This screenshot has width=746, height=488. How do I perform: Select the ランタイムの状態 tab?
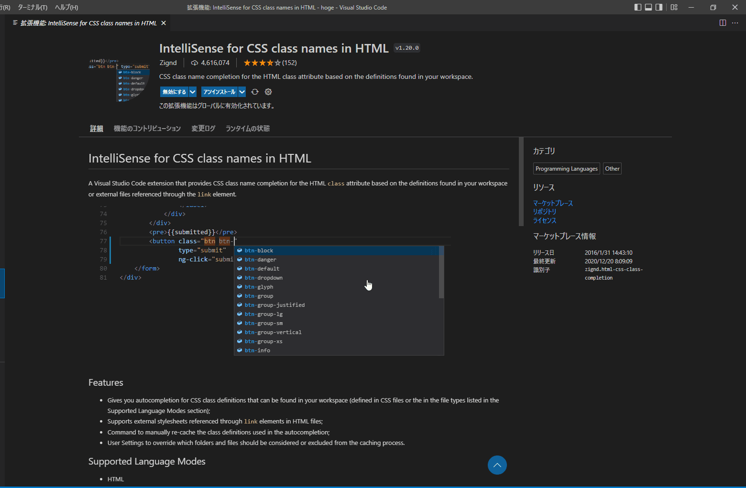pos(247,129)
